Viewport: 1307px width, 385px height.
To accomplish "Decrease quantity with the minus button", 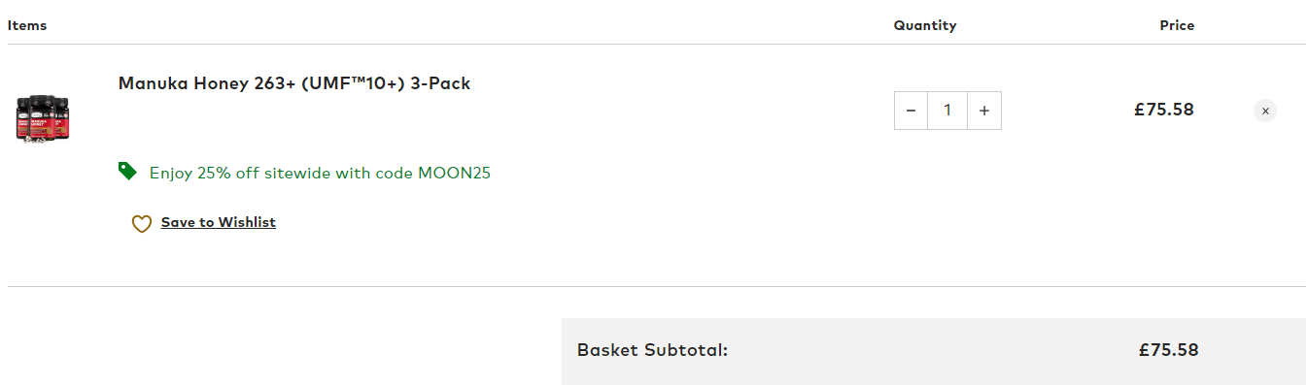I will (911, 111).
